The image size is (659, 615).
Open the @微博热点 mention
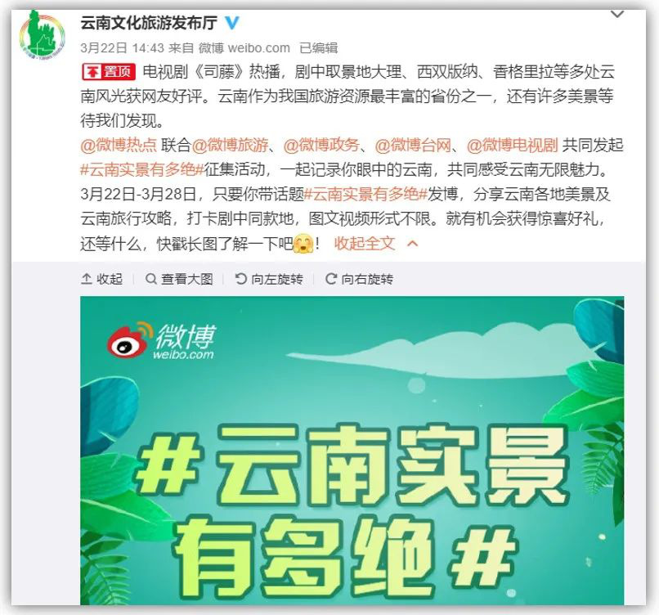pos(119,145)
